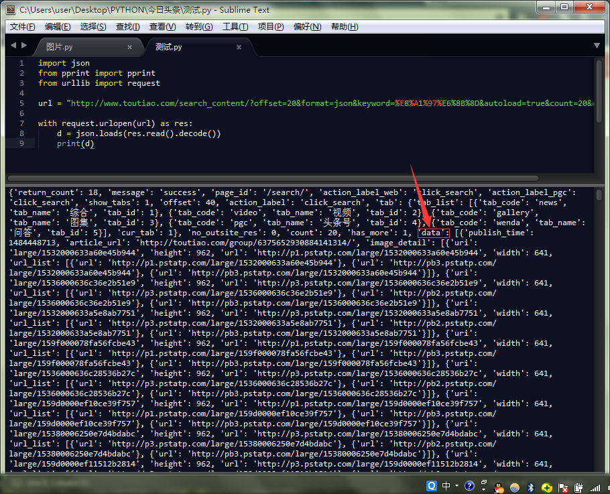Open the 项目(P) menu

[271, 27]
